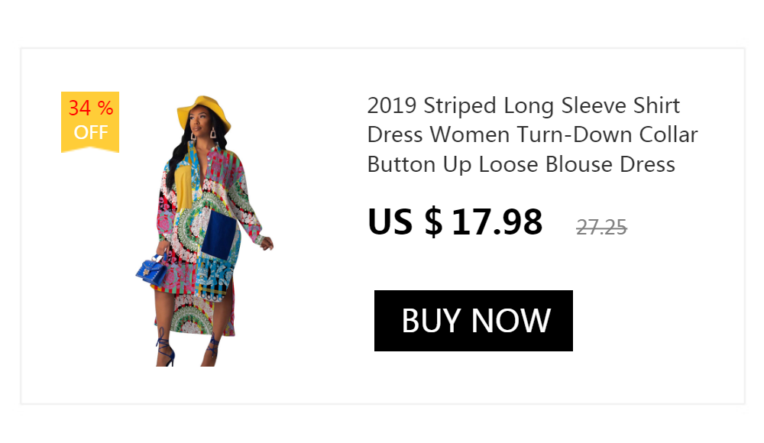Click "2019 Striped Long Sleeve Shirt" title line

pyautogui.click(x=523, y=105)
